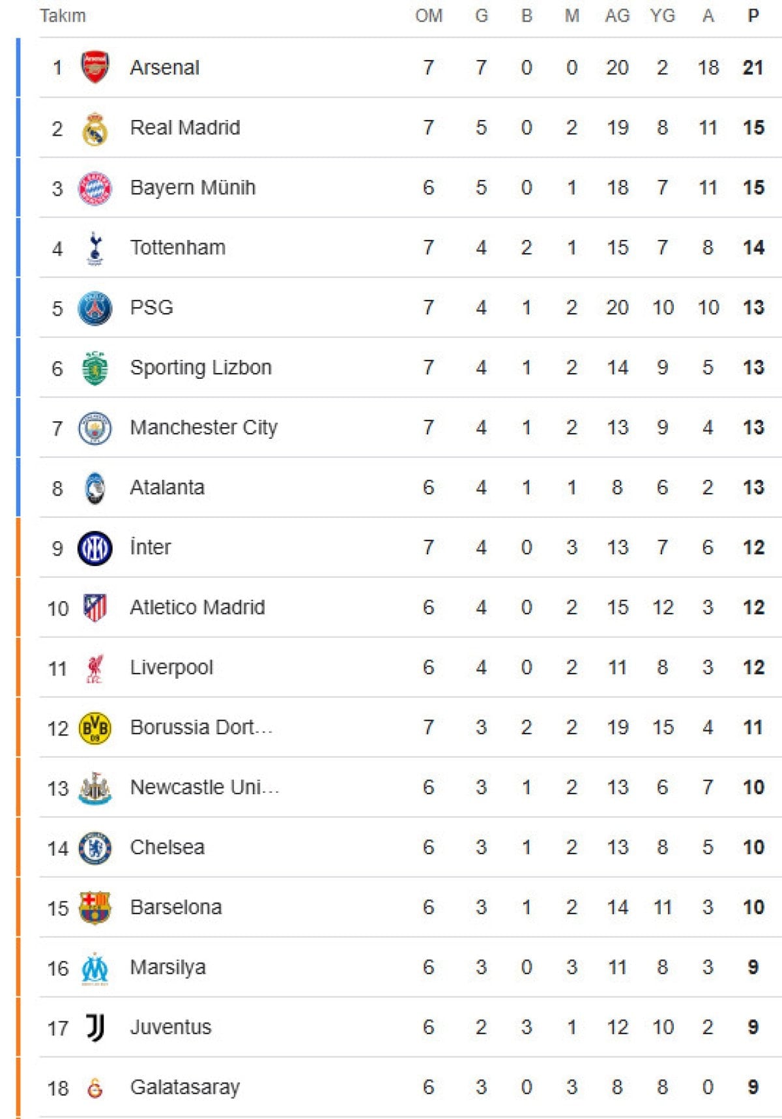Click the Takım column header

click(63, 16)
